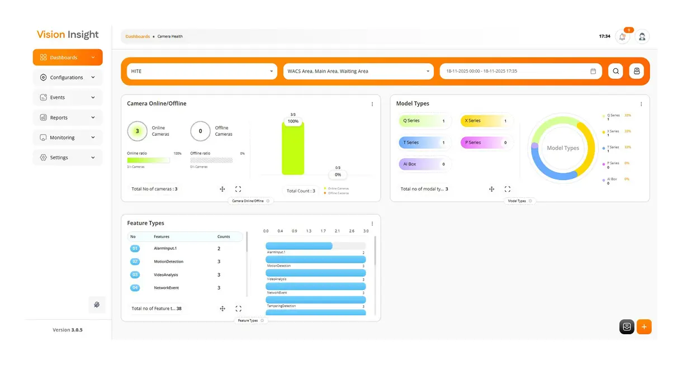Expand Feature Types card to fullscreen

(238, 309)
